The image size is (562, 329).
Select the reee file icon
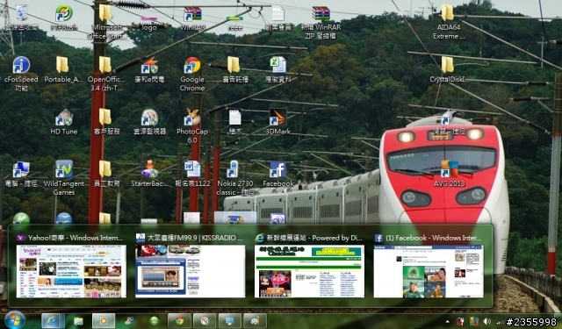[234, 18]
